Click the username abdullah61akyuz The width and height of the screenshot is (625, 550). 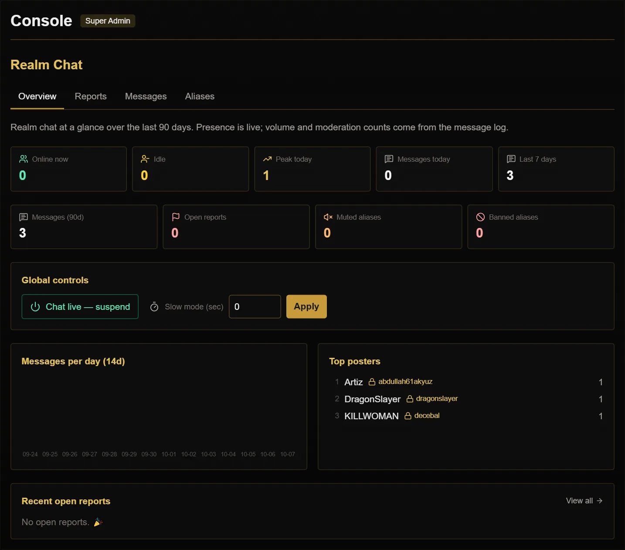coord(405,382)
